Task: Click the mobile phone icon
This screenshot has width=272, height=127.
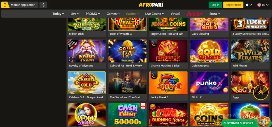Action: point(5,5)
